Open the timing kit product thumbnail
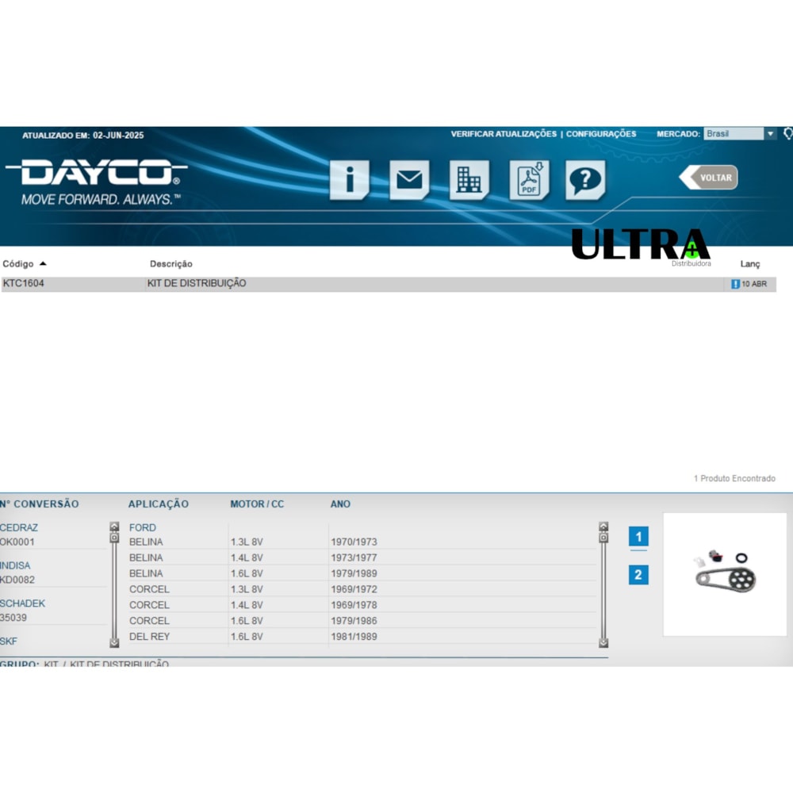Viewport: 793px width, 793px height. (725, 574)
